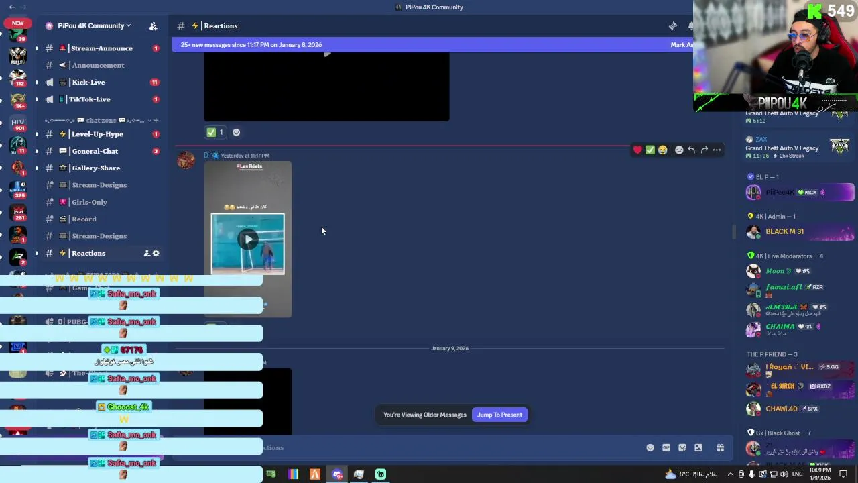
Task: Click the threads icon in the channel header
Action: tap(672, 25)
